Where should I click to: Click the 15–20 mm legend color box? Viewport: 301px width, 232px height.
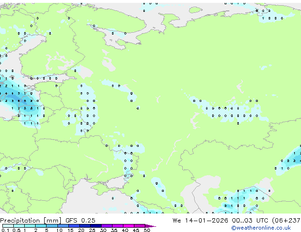point(74,226)
